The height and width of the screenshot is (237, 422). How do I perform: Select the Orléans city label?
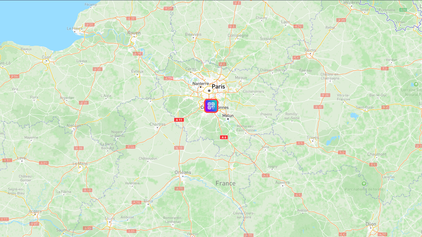pyautogui.click(x=183, y=172)
